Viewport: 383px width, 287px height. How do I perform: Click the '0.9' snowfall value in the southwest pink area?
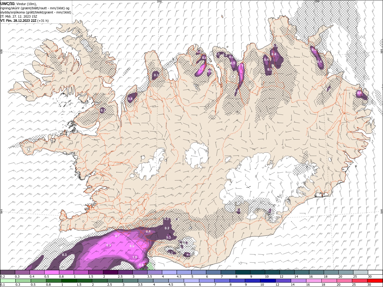point(109,245)
